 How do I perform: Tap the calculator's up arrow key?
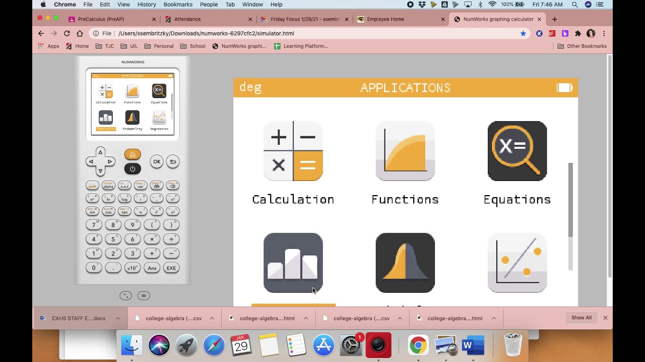tap(100, 152)
